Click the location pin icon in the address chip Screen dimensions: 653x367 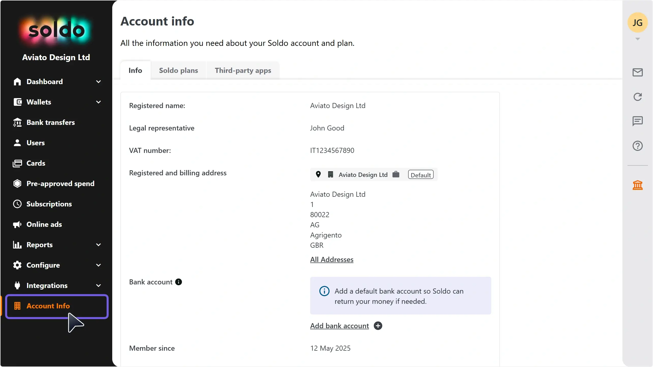coord(318,174)
